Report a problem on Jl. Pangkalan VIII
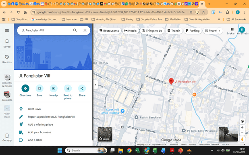Screen dimensions: 249x155 53,117
